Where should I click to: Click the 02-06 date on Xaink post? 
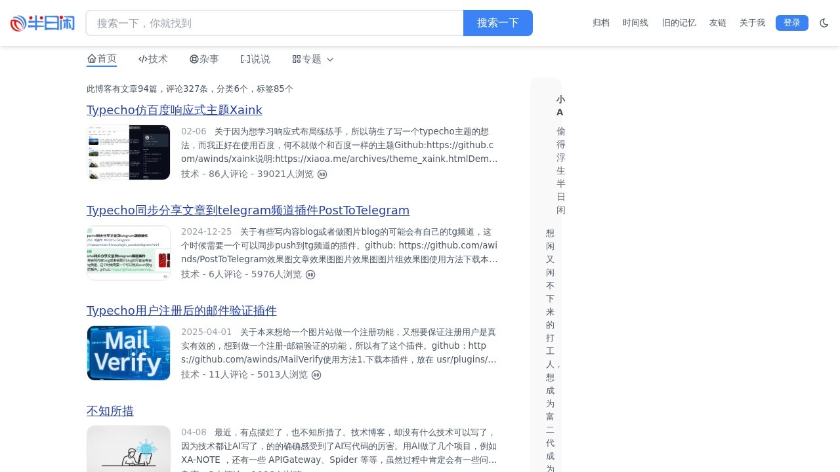point(194,131)
